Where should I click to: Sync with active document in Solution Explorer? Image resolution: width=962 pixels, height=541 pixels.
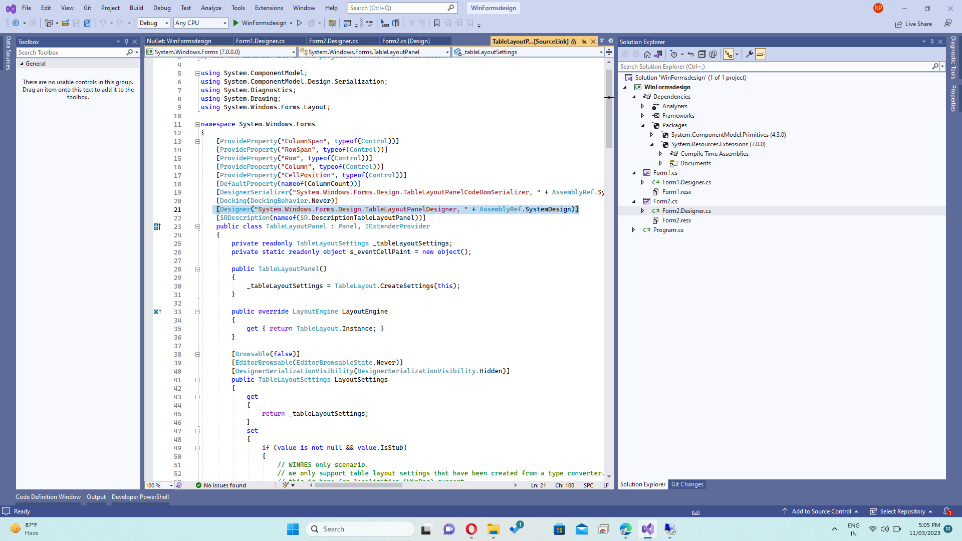pyautogui.click(x=691, y=54)
